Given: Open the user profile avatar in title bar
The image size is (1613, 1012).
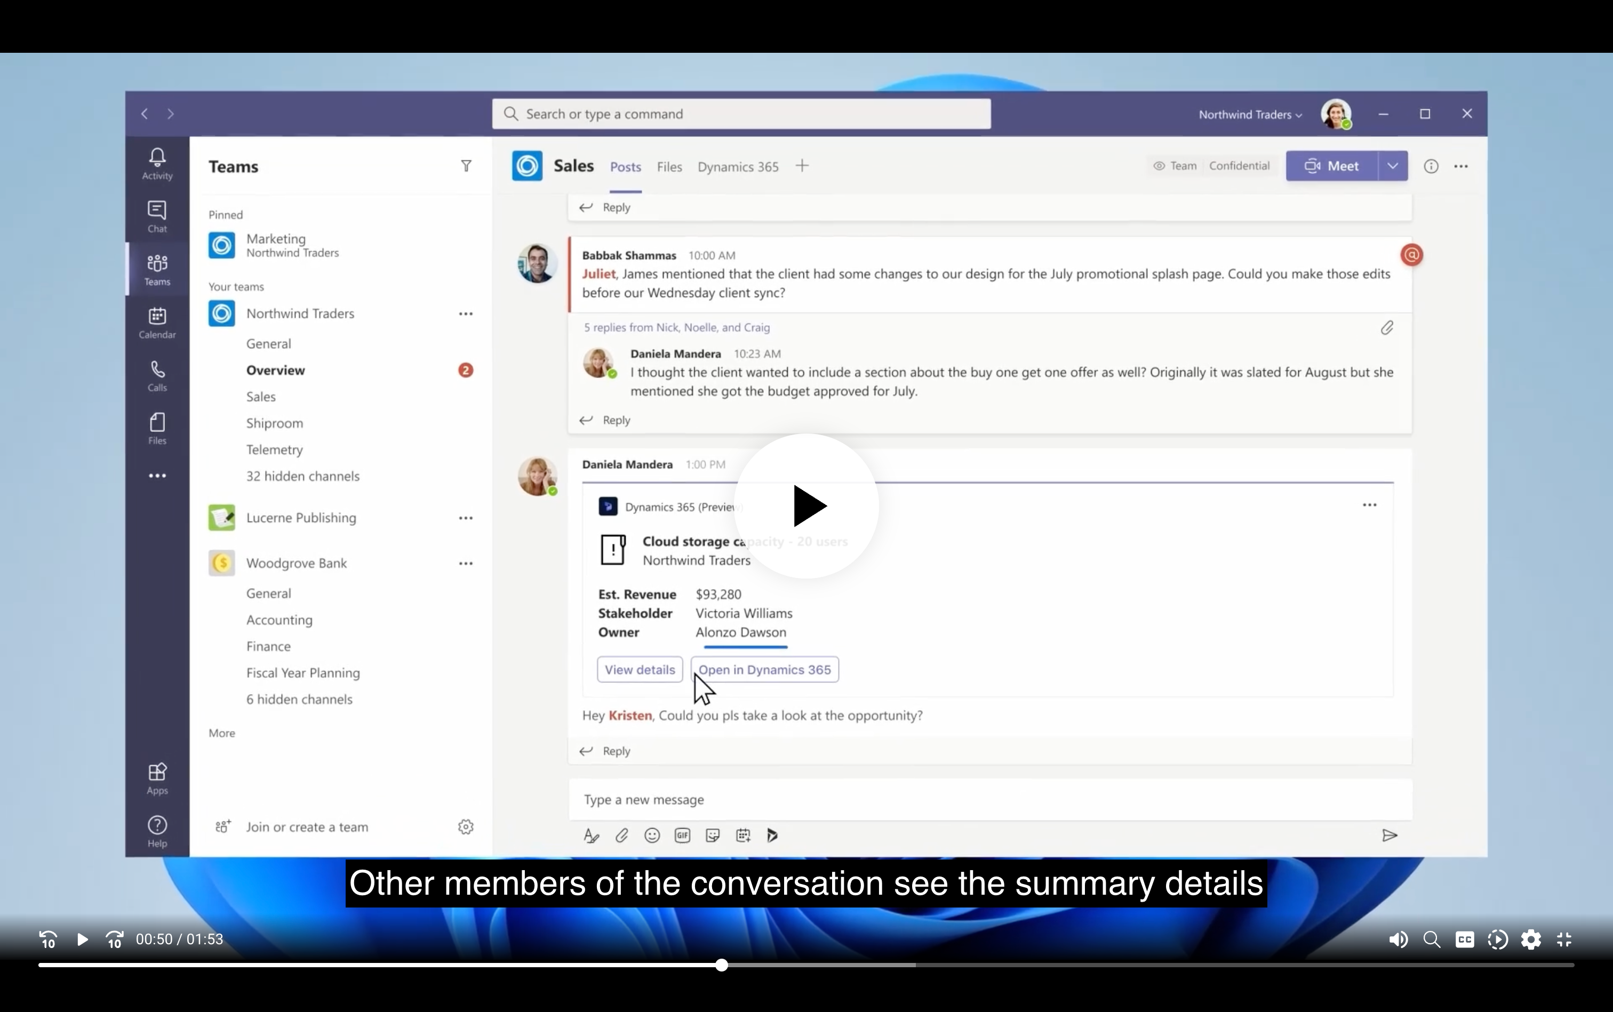Looking at the screenshot, I should click(1336, 114).
